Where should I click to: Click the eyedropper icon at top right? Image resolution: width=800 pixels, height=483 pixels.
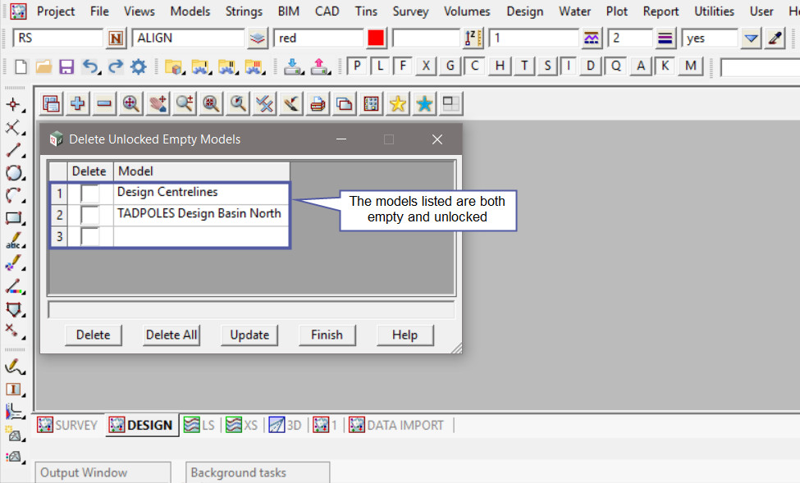775,39
